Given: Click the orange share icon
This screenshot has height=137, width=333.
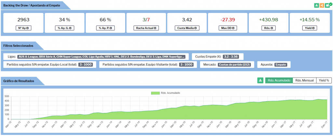Looking at the screenshot, I should coord(322,5).
